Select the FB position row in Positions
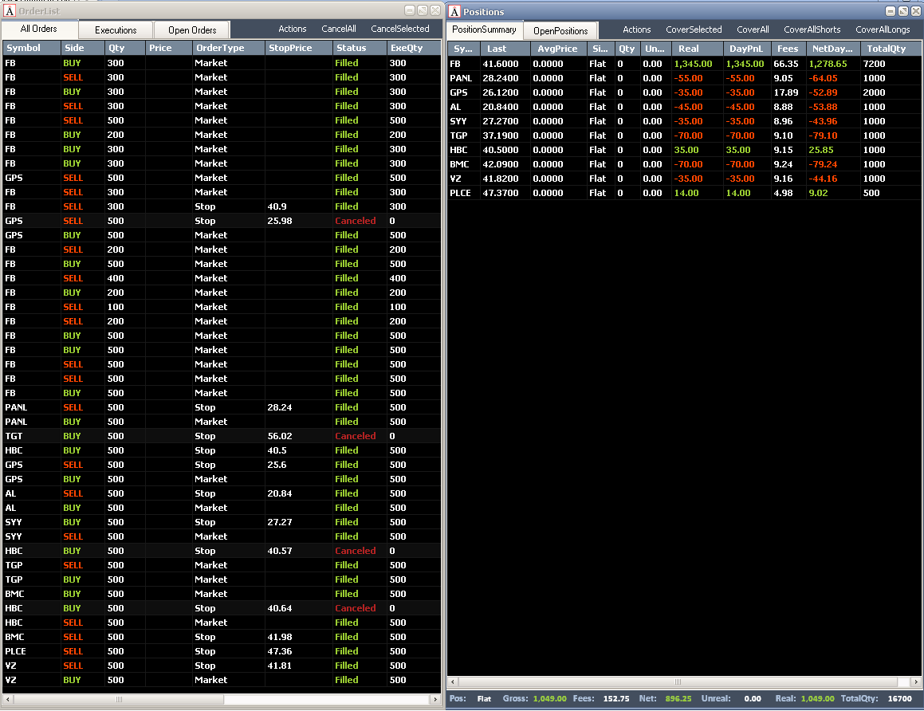Viewport: 924px width, 711px height. tap(684, 64)
